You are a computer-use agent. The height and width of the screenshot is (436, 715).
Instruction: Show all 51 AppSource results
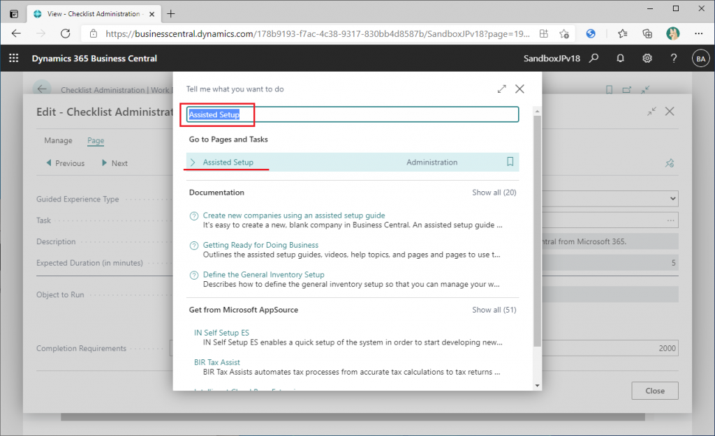tap(494, 310)
